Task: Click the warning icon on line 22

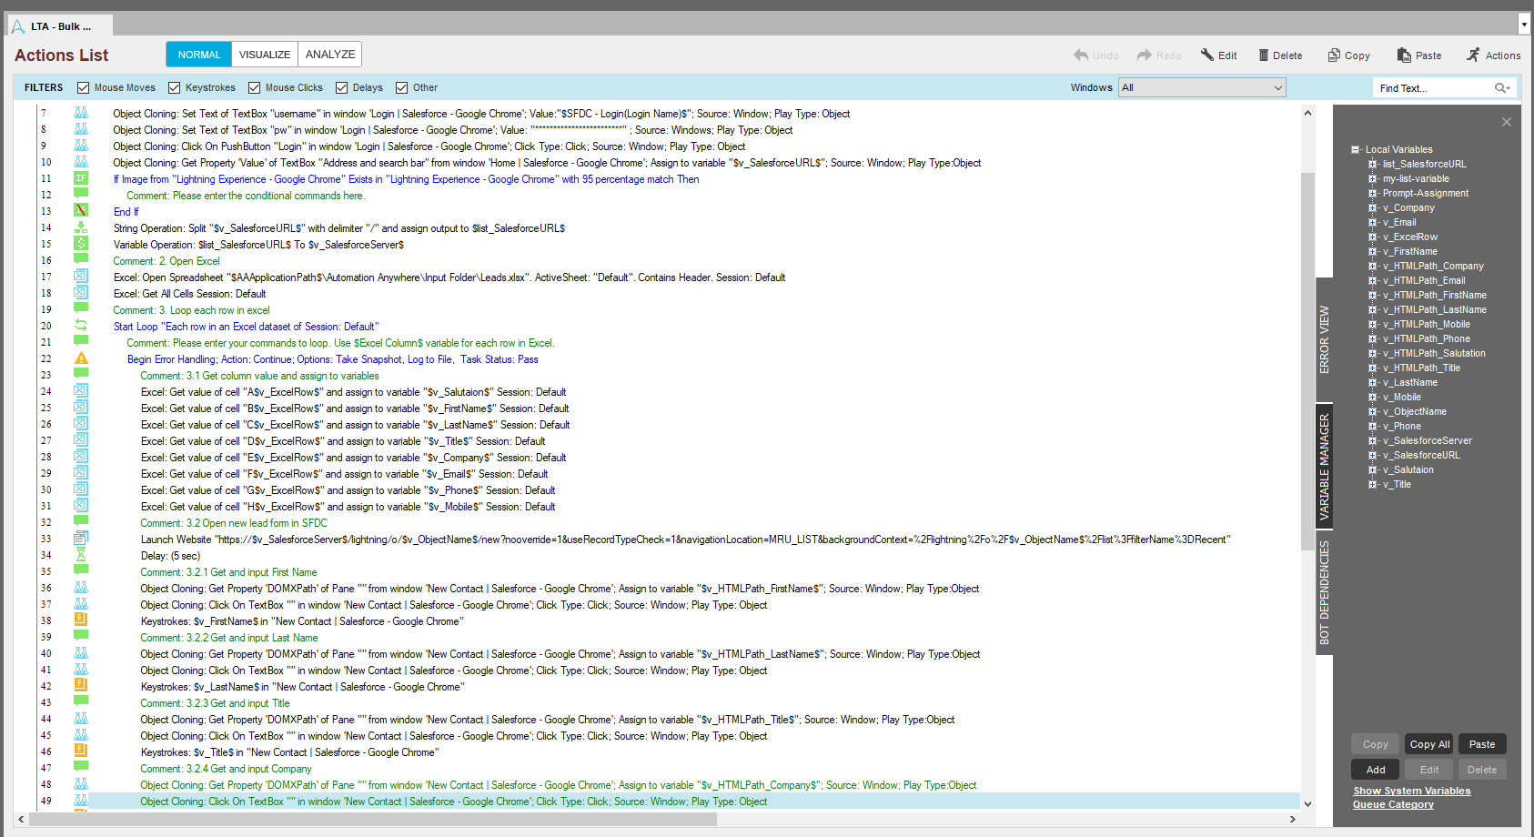Action: (81, 359)
